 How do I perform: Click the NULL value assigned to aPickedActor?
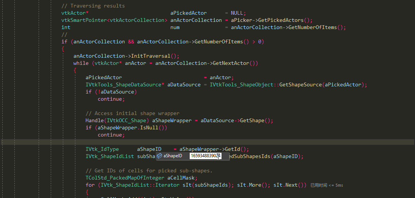tap(238, 13)
